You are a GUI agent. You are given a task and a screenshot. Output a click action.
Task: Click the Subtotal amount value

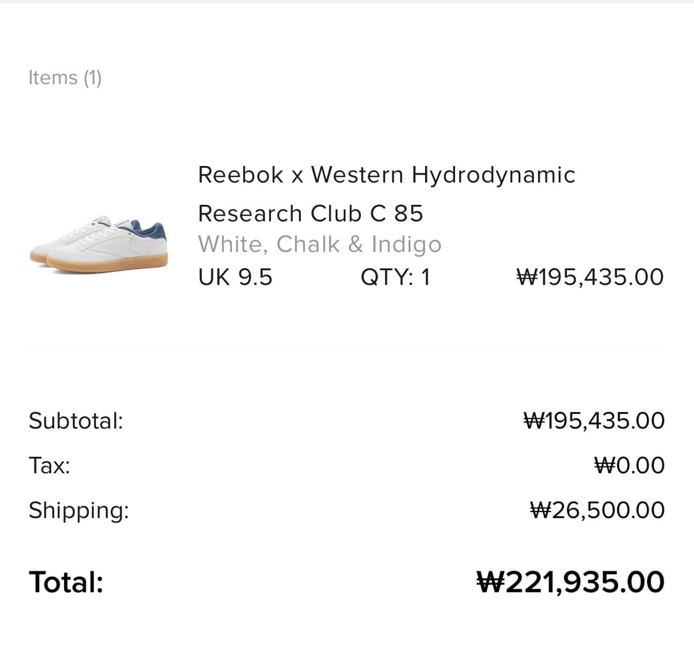[593, 421]
